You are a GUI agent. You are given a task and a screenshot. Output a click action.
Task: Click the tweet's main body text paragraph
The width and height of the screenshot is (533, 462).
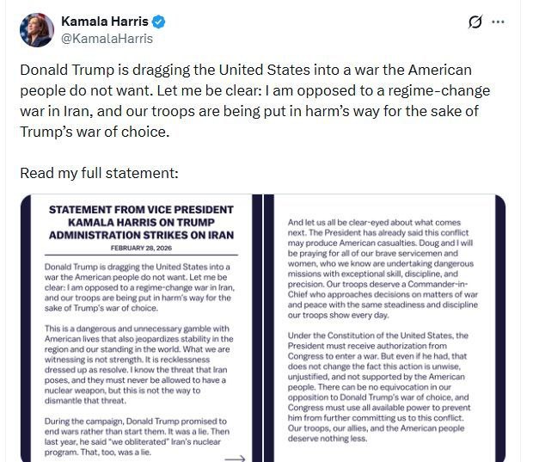coord(232,101)
